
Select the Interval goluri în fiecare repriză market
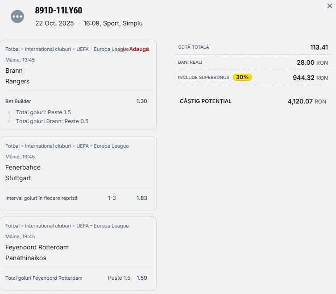[x=41, y=198]
